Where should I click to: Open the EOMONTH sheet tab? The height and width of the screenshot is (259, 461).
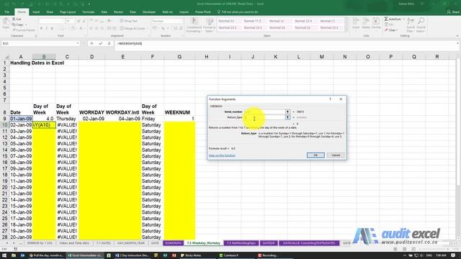(x=173, y=243)
